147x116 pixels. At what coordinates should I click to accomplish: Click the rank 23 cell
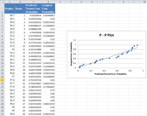point(20,90)
